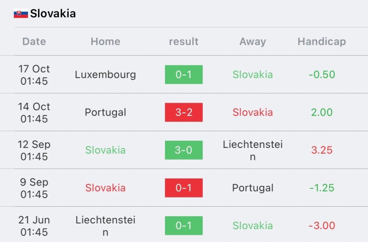Select Liechtenstein home team on 21 Jun
Image resolution: width=368 pixels, height=242 pixels.
(x=105, y=225)
